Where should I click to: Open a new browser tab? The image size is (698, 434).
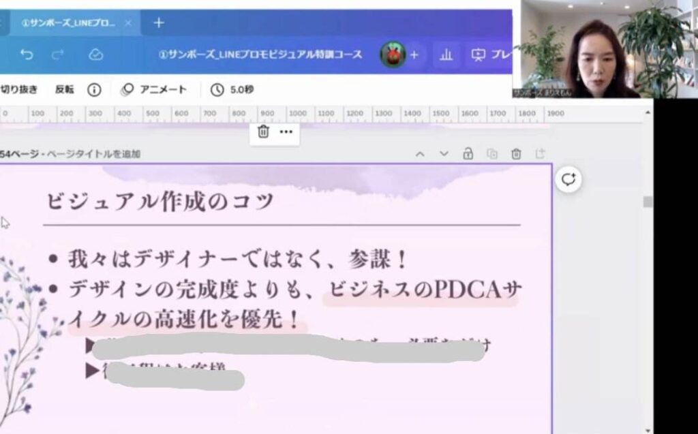(159, 22)
